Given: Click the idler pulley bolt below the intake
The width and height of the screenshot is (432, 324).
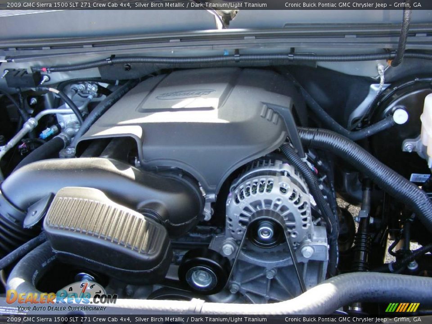Looking at the screenshot, I should (201, 277).
